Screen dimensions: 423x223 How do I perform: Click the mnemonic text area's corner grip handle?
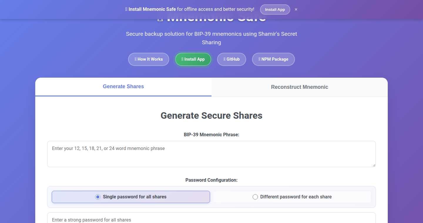[x=374, y=165]
